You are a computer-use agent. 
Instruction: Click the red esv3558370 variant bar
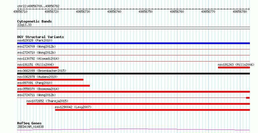click(x=133, y=92)
